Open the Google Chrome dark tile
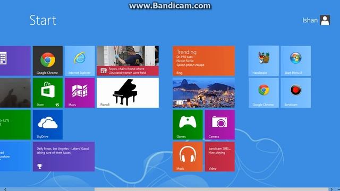 (48, 61)
